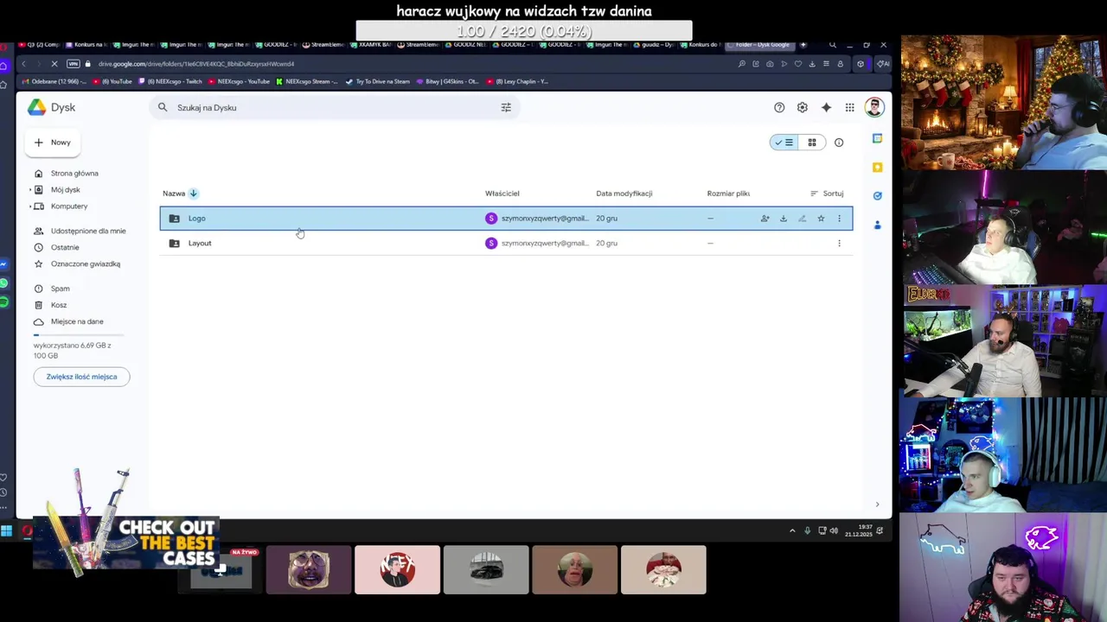
Task: Open the Google apps grid launcher
Action: click(850, 107)
